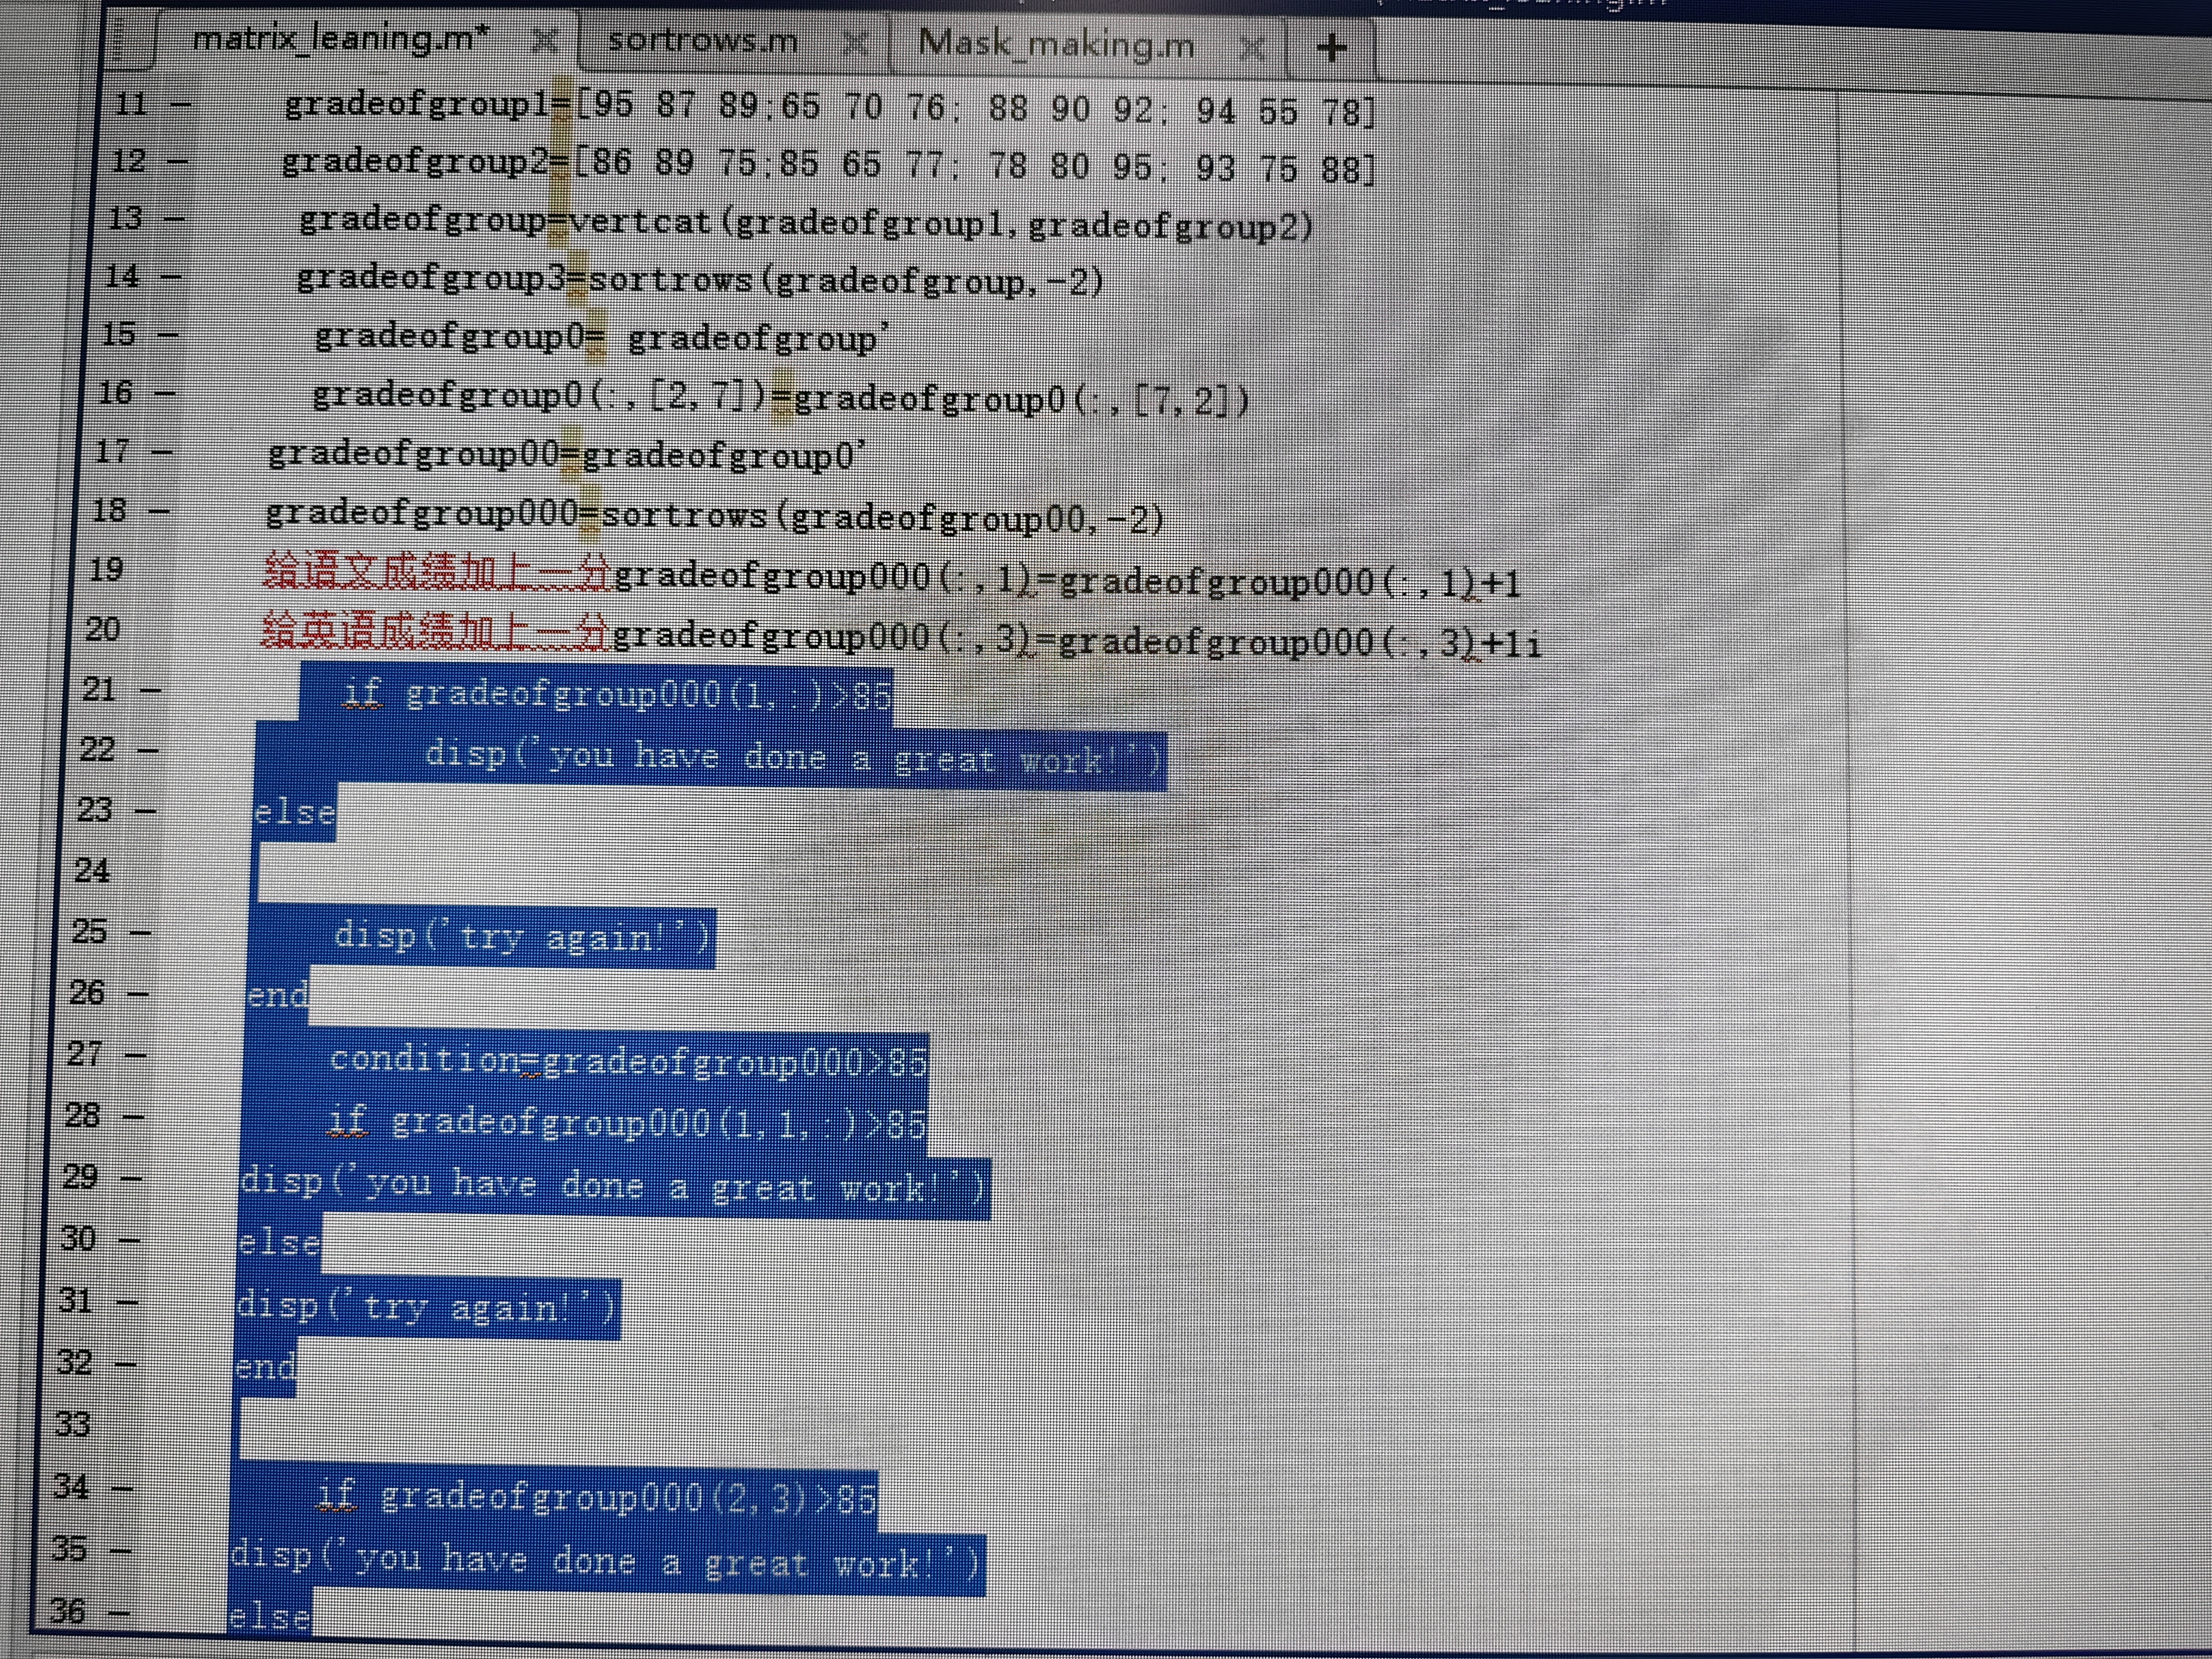The width and height of the screenshot is (2212, 1659).
Task: Close the matrix_leaning.m tab
Action: (x=544, y=41)
